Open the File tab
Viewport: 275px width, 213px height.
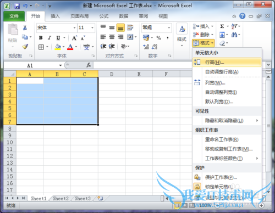(x=14, y=16)
